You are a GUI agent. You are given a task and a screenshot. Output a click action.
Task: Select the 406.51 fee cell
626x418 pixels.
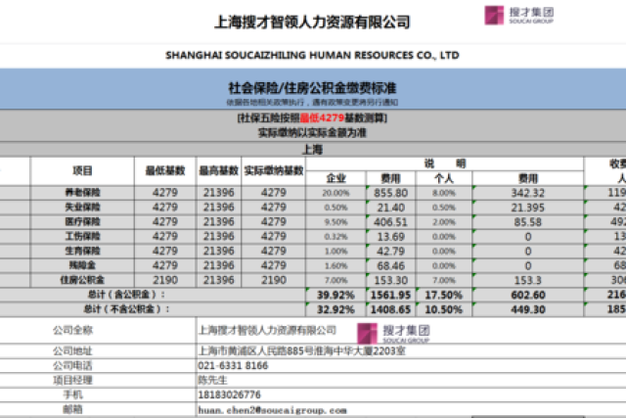click(x=390, y=222)
